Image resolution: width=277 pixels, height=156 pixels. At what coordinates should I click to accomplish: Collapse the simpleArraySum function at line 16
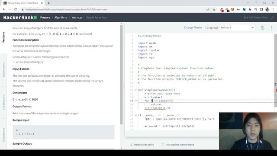[x=136, y=90]
